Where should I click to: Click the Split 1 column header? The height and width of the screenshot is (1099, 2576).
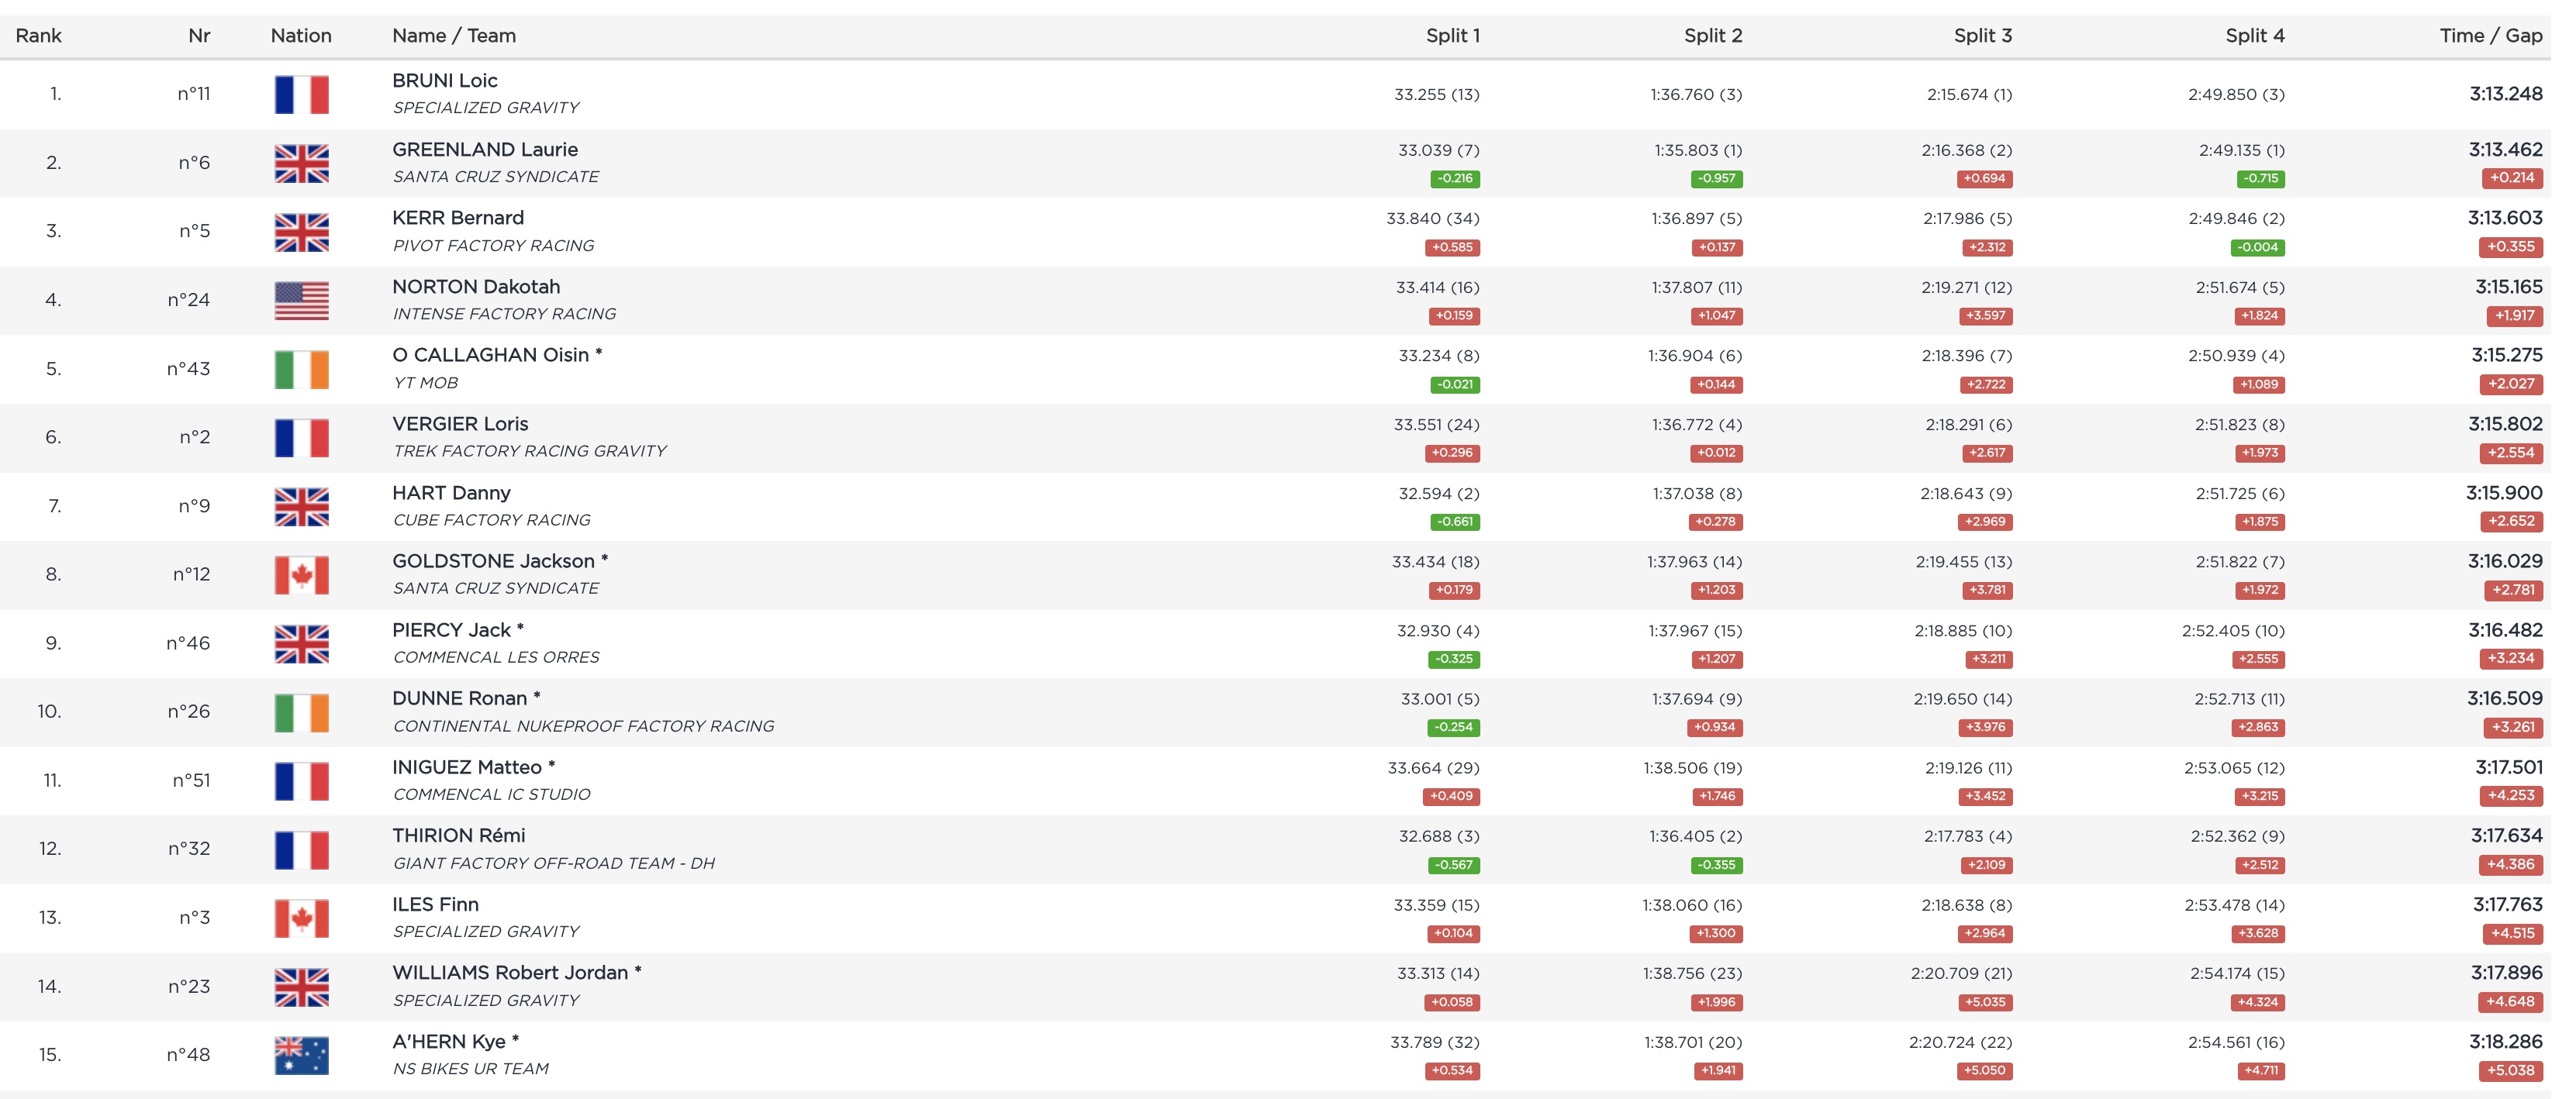tap(1452, 36)
